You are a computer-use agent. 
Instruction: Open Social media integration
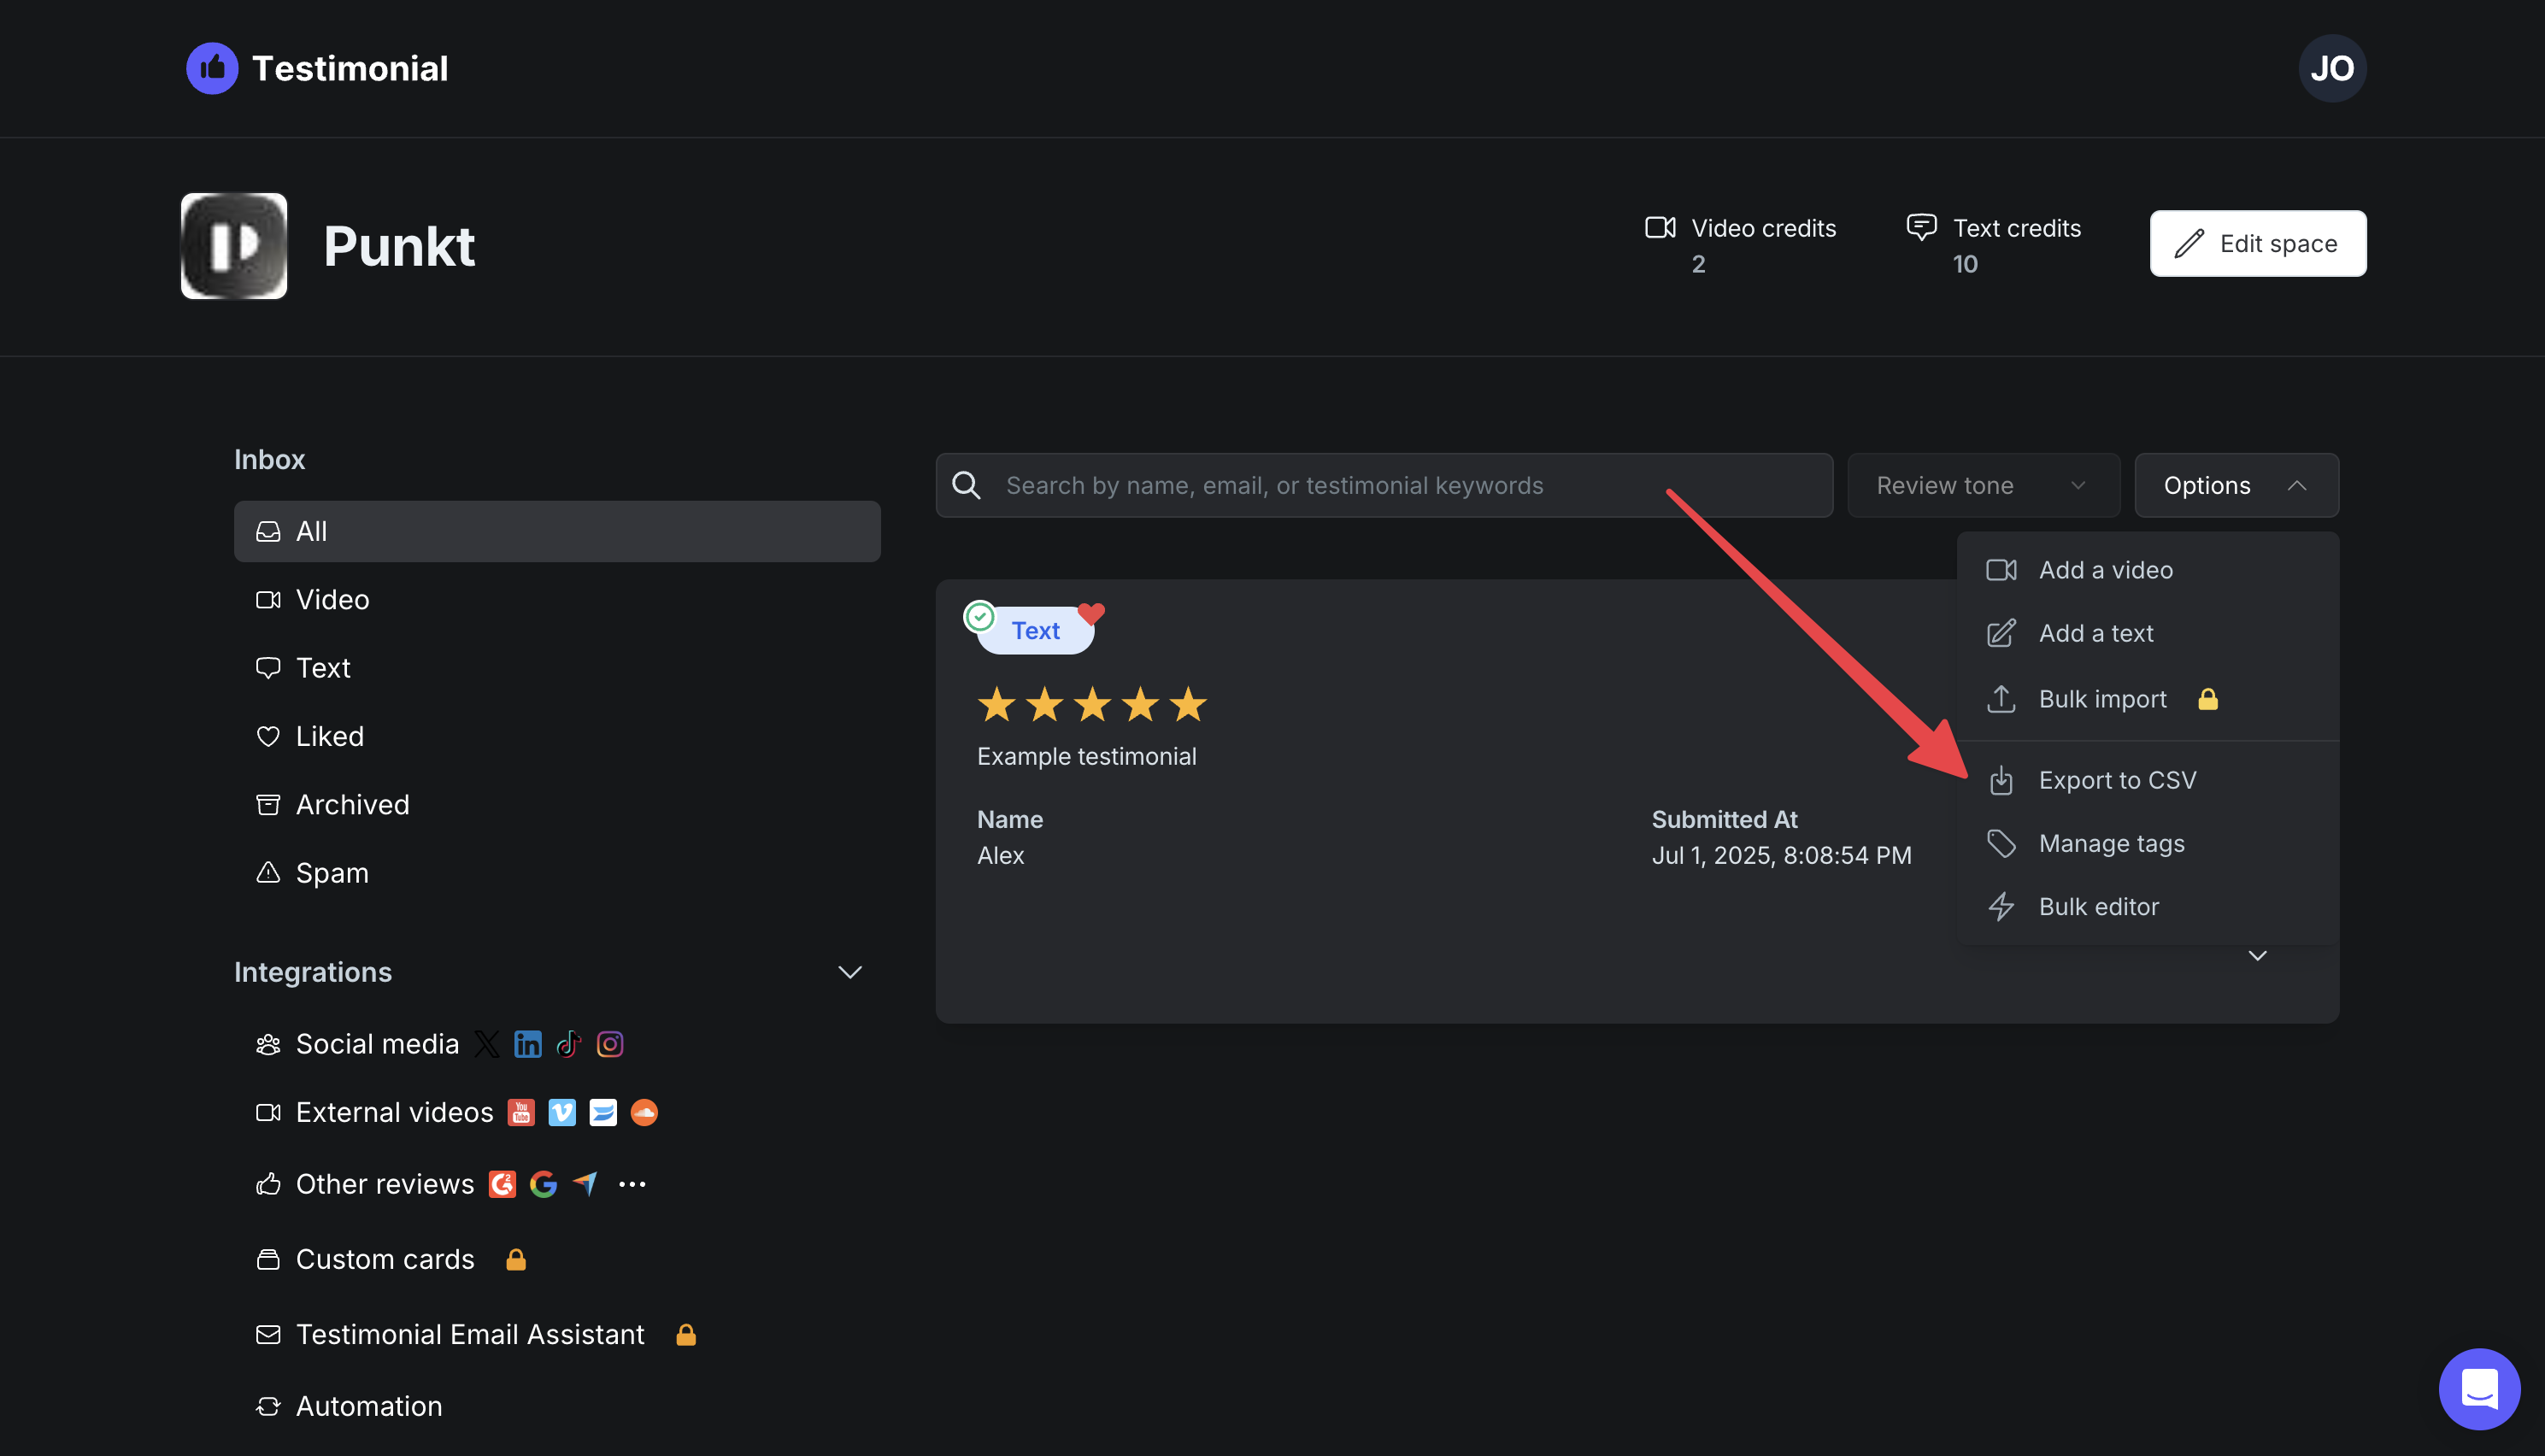click(x=377, y=1044)
